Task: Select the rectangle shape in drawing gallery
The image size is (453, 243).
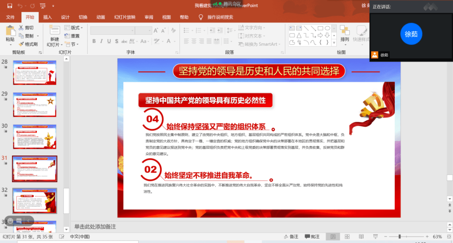Action: [320, 28]
